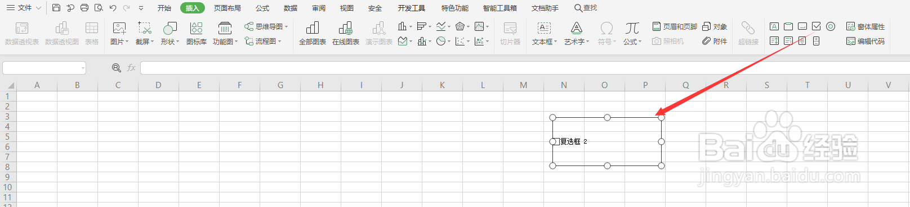Click the zoom lookup icon beside fx

(117, 68)
